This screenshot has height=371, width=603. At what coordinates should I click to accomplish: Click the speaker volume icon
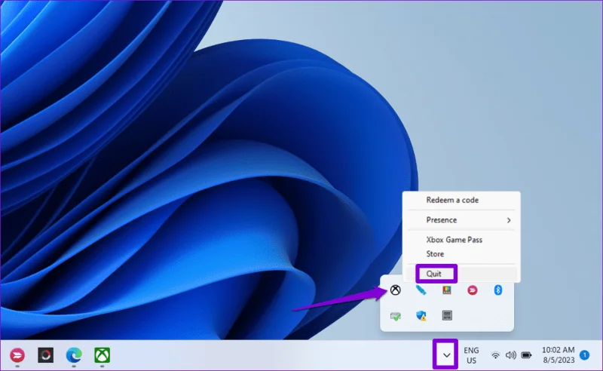[511, 355]
